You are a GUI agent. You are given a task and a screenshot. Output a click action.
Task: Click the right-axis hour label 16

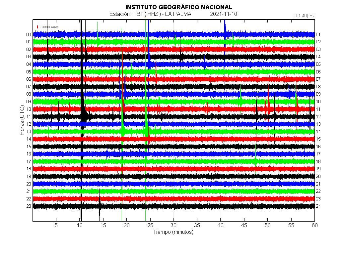(x=318, y=147)
